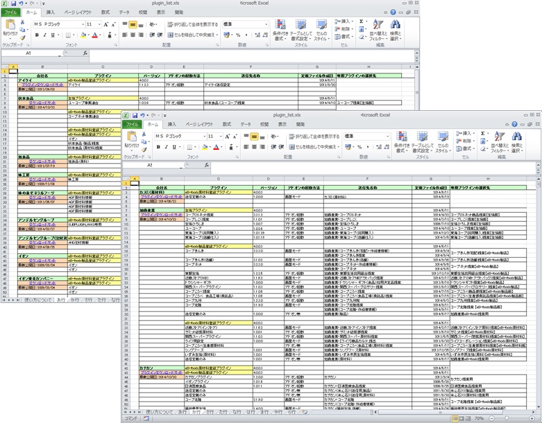Screen dimensions: 542x423
Task: Open font size dropdown showing 11, front window
Action: [221, 137]
